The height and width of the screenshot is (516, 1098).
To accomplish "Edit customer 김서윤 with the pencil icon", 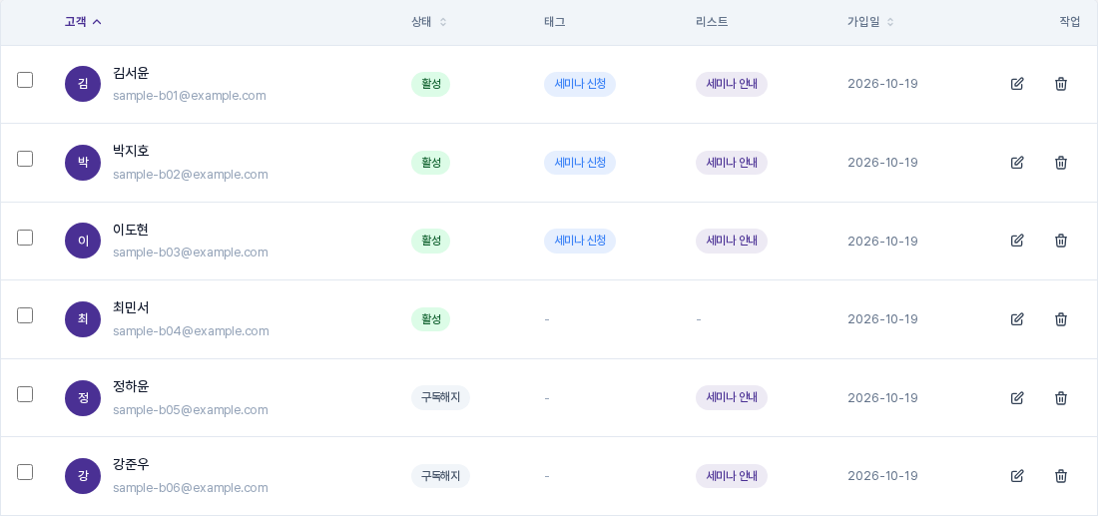I will click(1017, 84).
